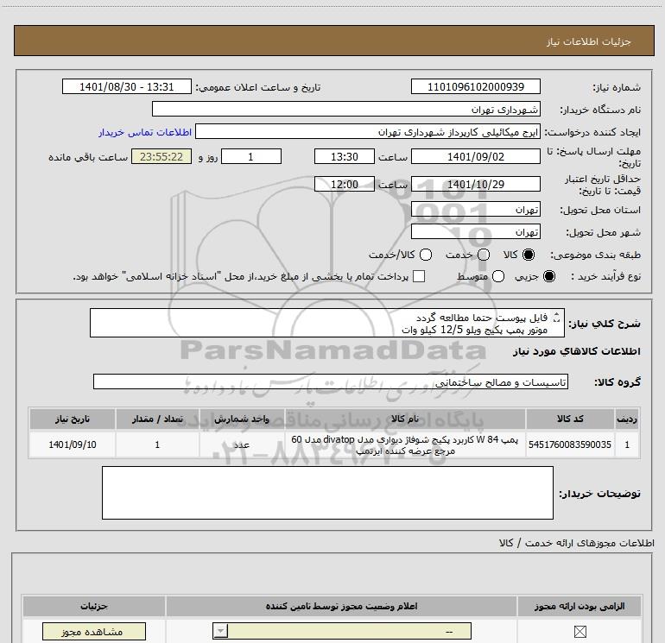
Task: Click product code 5451760083590035
Action: (x=570, y=444)
